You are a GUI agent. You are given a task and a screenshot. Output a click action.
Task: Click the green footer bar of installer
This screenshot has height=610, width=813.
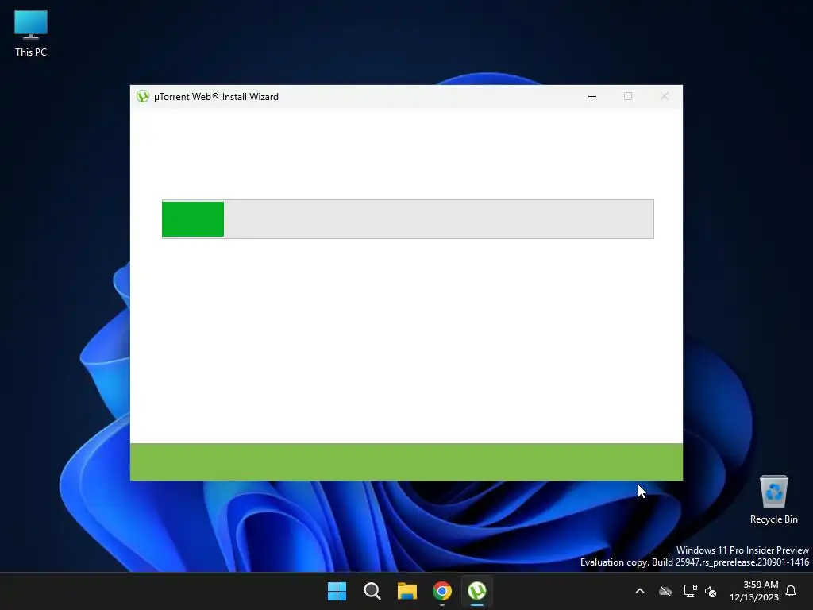pos(406,461)
